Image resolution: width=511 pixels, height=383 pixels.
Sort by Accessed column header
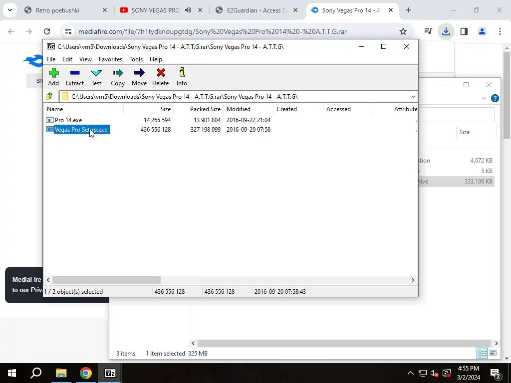pos(348,109)
